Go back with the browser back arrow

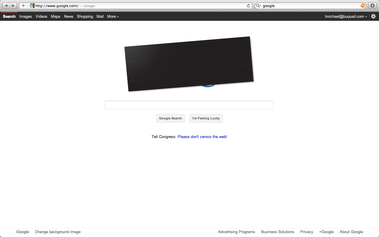tap(6, 6)
